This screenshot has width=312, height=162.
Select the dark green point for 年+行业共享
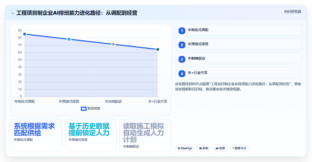click(158, 49)
